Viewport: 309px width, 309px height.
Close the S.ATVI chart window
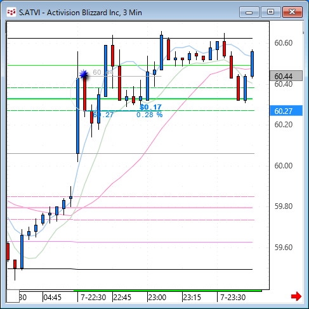coord(293,12)
